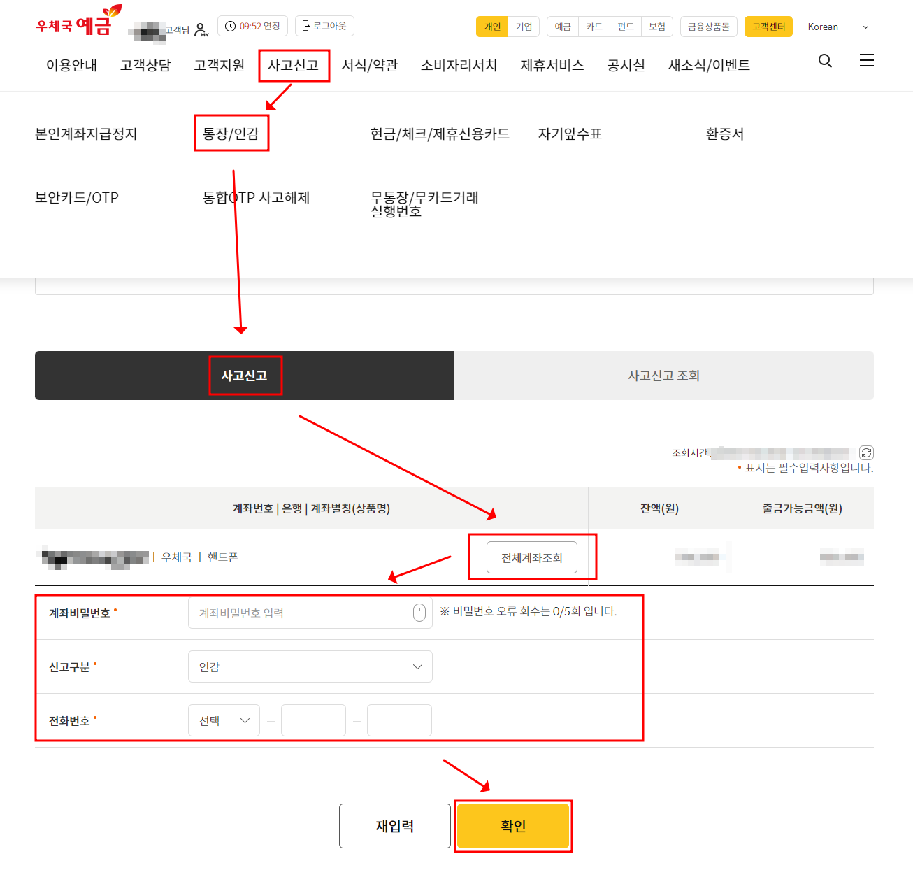913x870 pixels.
Task: Open 고객센터 customer center
Action: 768,26
